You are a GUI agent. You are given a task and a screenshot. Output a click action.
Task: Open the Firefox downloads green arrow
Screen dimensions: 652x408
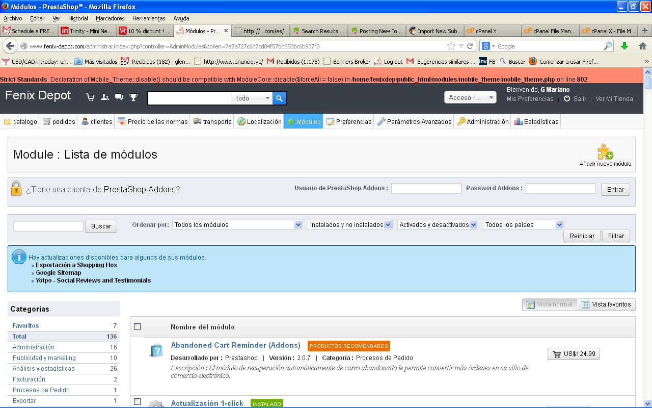[624, 46]
